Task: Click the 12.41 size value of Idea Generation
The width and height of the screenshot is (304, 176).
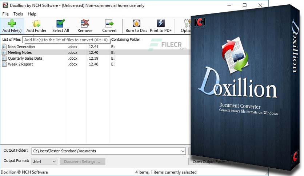Action: pyautogui.click(x=94, y=47)
